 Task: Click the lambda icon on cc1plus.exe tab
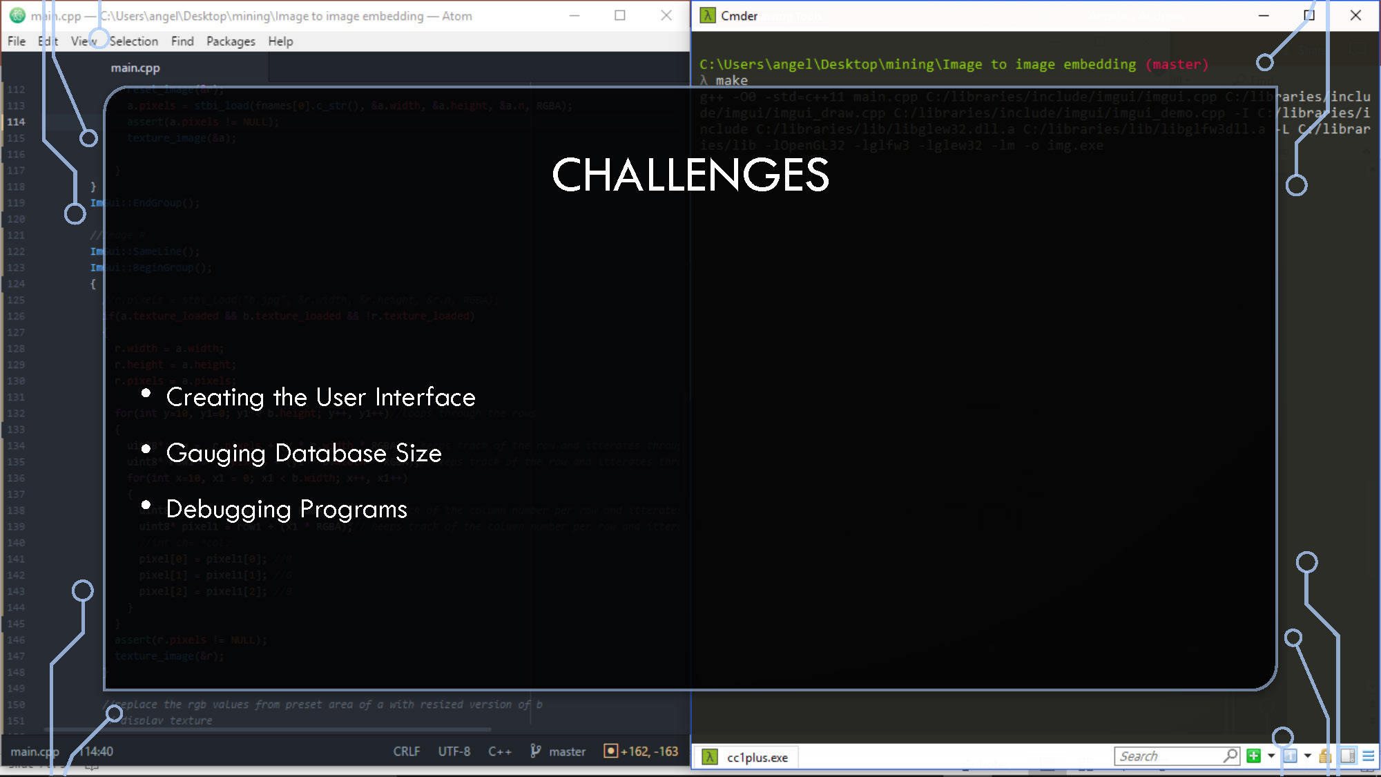tap(709, 757)
